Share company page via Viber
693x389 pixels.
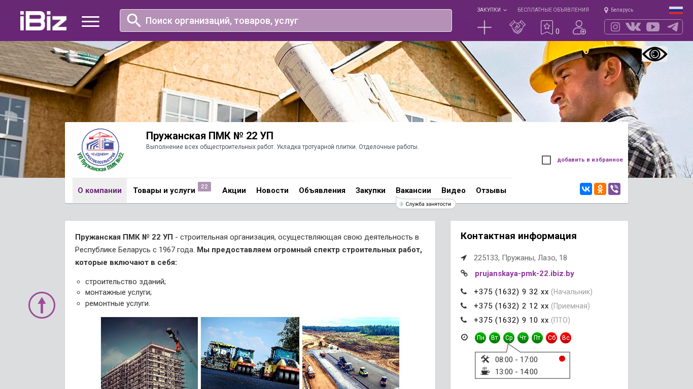(x=614, y=189)
